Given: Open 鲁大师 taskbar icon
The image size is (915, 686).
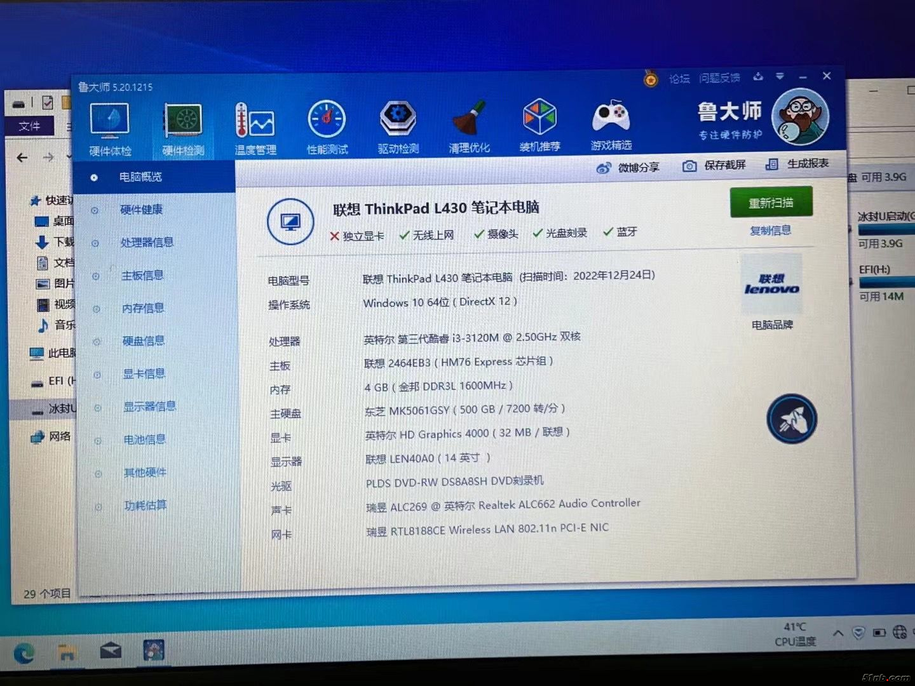Looking at the screenshot, I should click(154, 650).
